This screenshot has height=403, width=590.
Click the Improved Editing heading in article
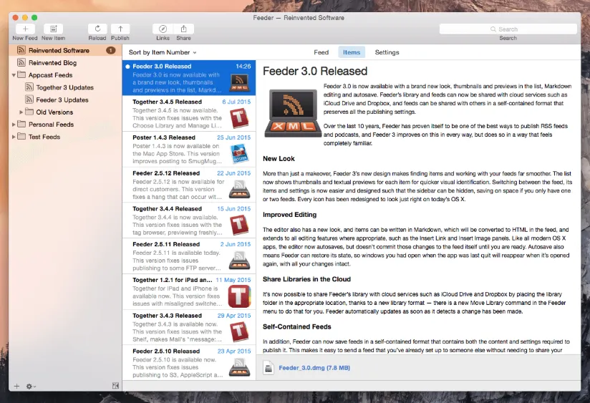click(x=290, y=215)
